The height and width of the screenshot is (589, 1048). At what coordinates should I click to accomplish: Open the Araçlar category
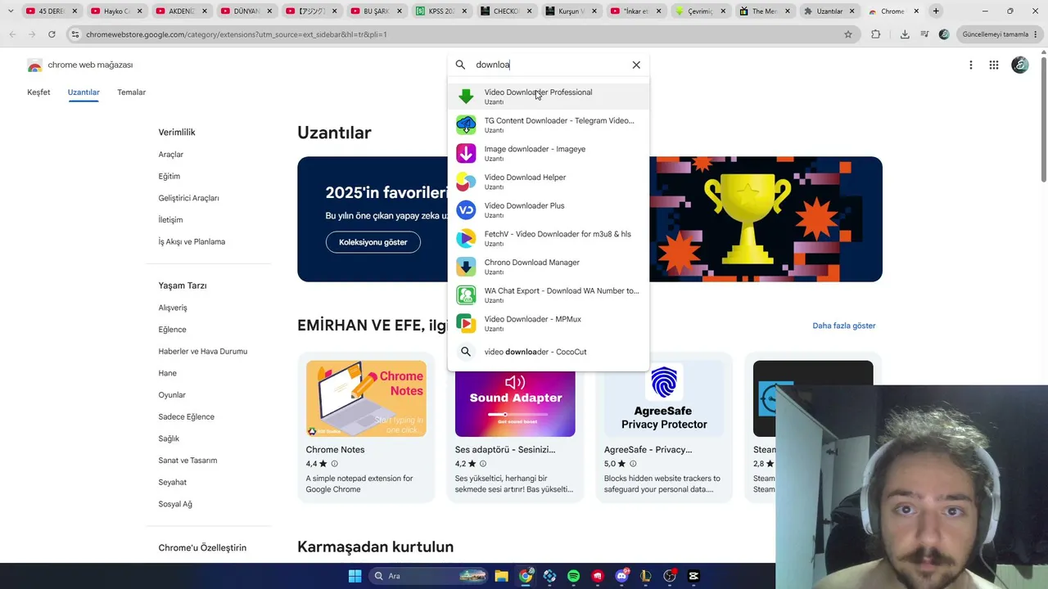click(x=171, y=155)
